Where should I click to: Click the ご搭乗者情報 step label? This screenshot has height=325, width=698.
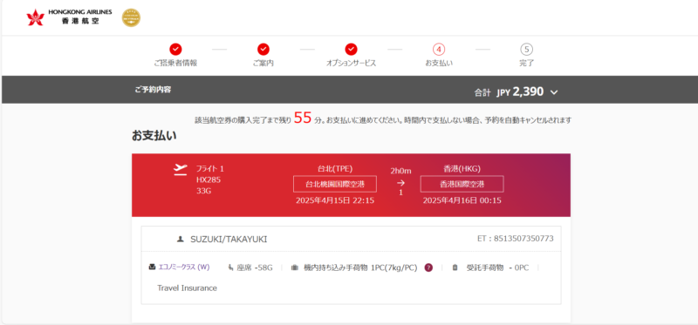click(175, 63)
